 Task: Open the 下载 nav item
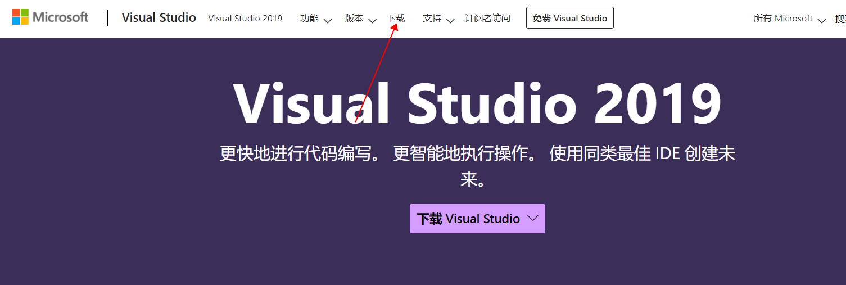point(396,19)
